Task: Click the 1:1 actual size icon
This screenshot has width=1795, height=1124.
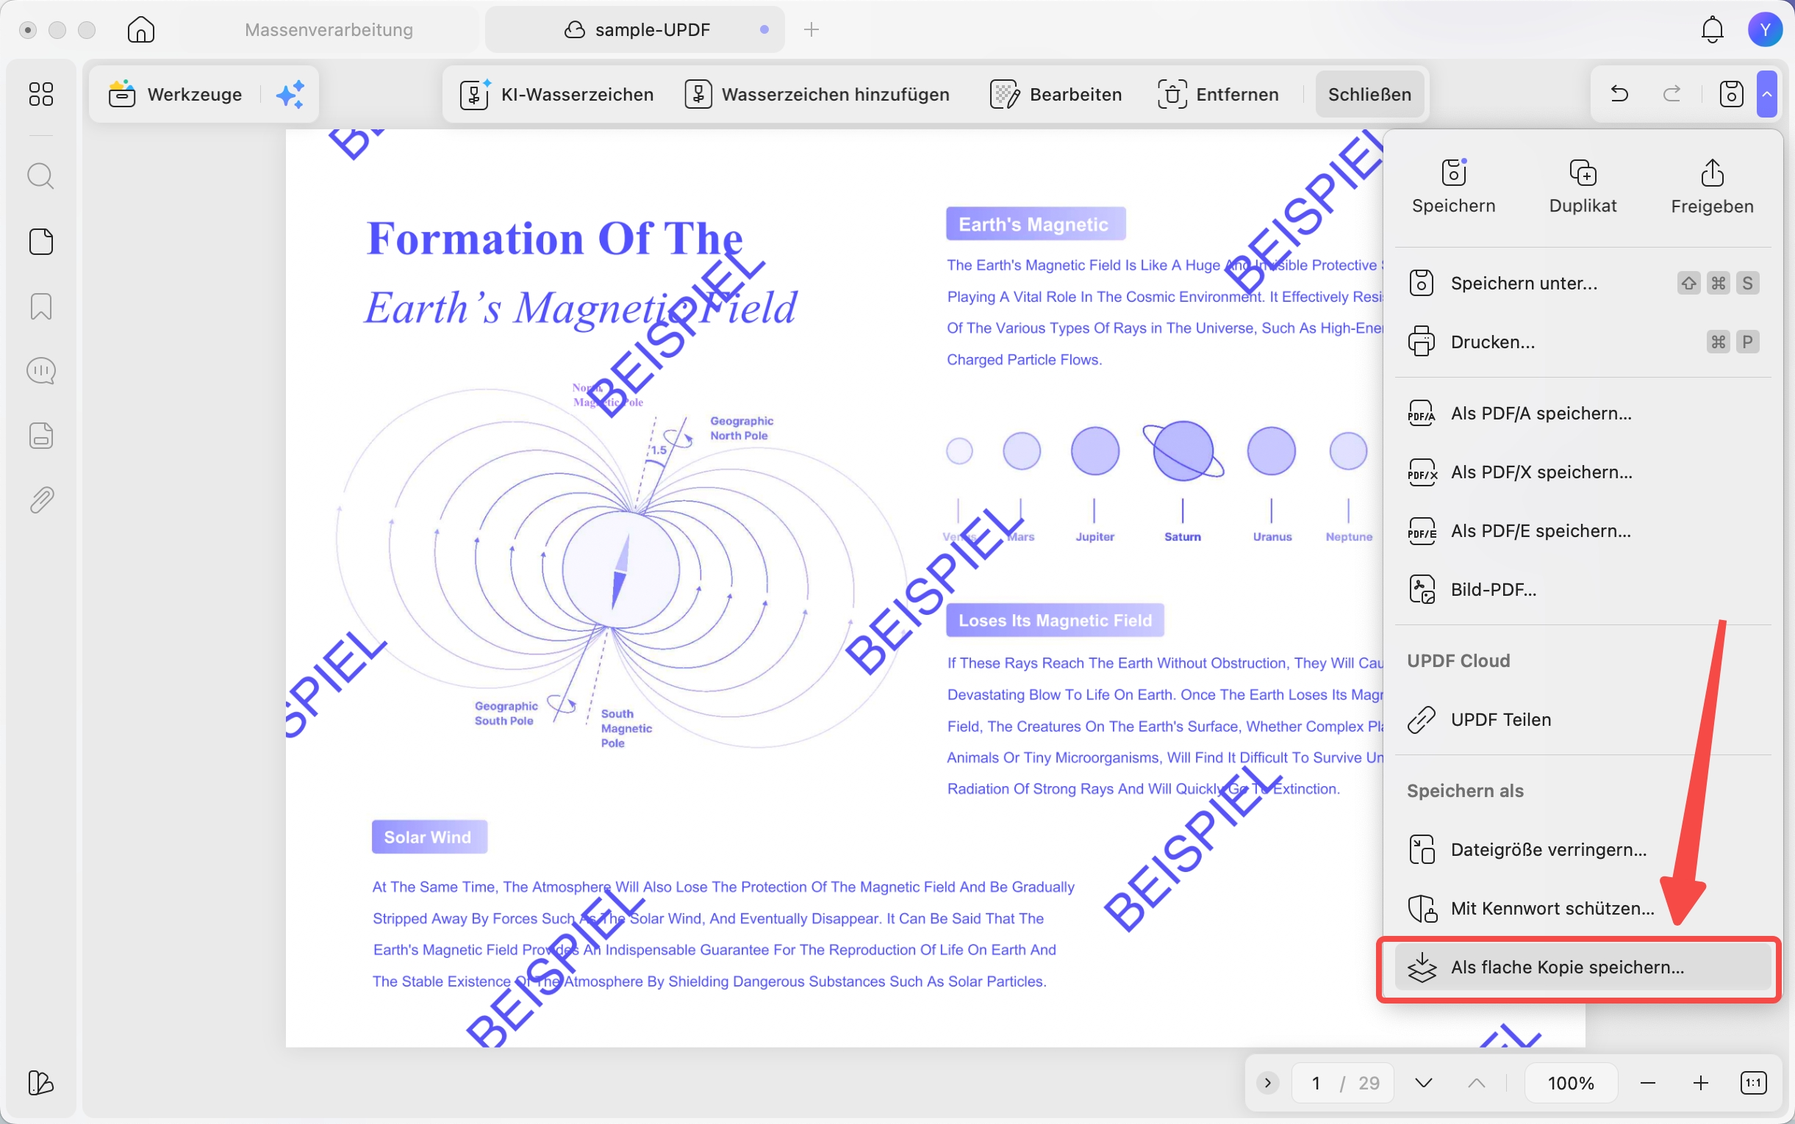Action: click(x=1753, y=1083)
